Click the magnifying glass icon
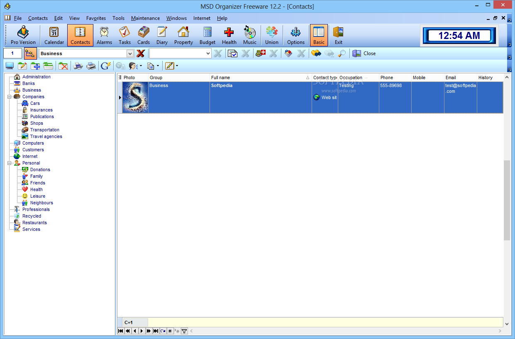This screenshot has width=515, height=339. 342,53
